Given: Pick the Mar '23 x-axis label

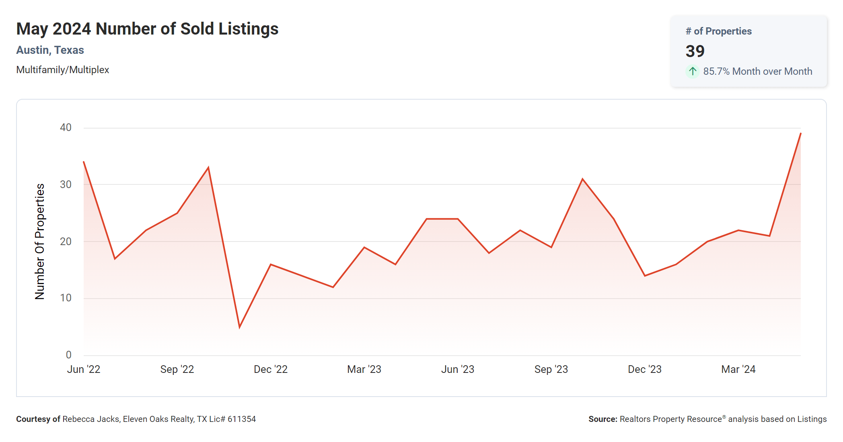Looking at the screenshot, I should coord(364,369).
